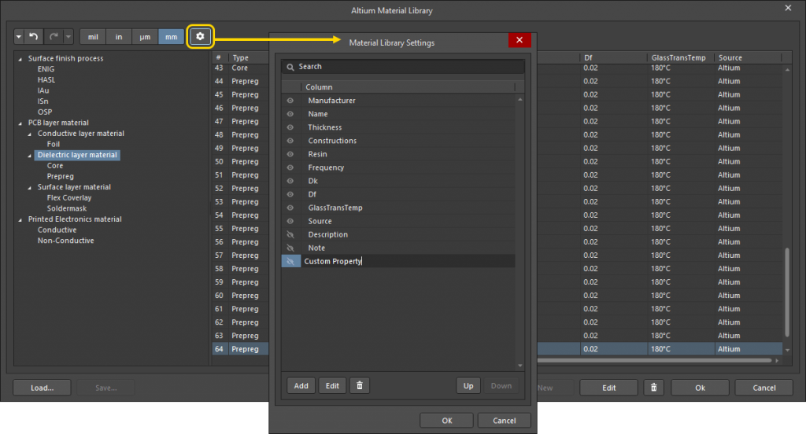Click Add button in settings dialog

click(x=301, y=386)
